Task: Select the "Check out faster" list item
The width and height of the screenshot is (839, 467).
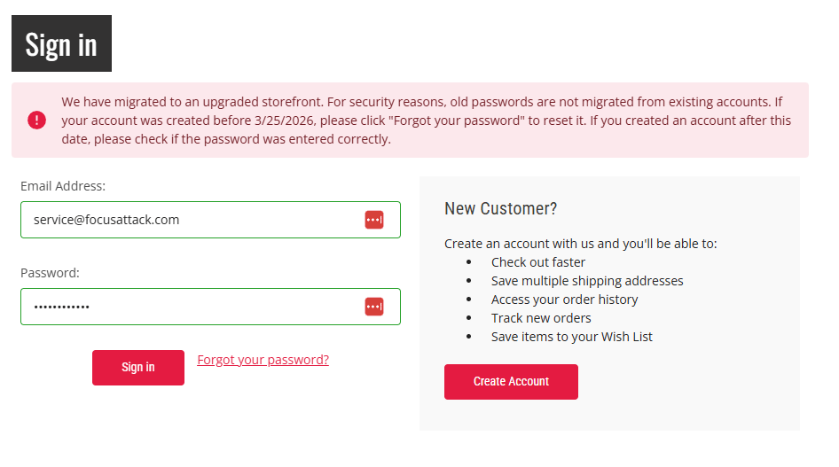Action: pos(538,262)
